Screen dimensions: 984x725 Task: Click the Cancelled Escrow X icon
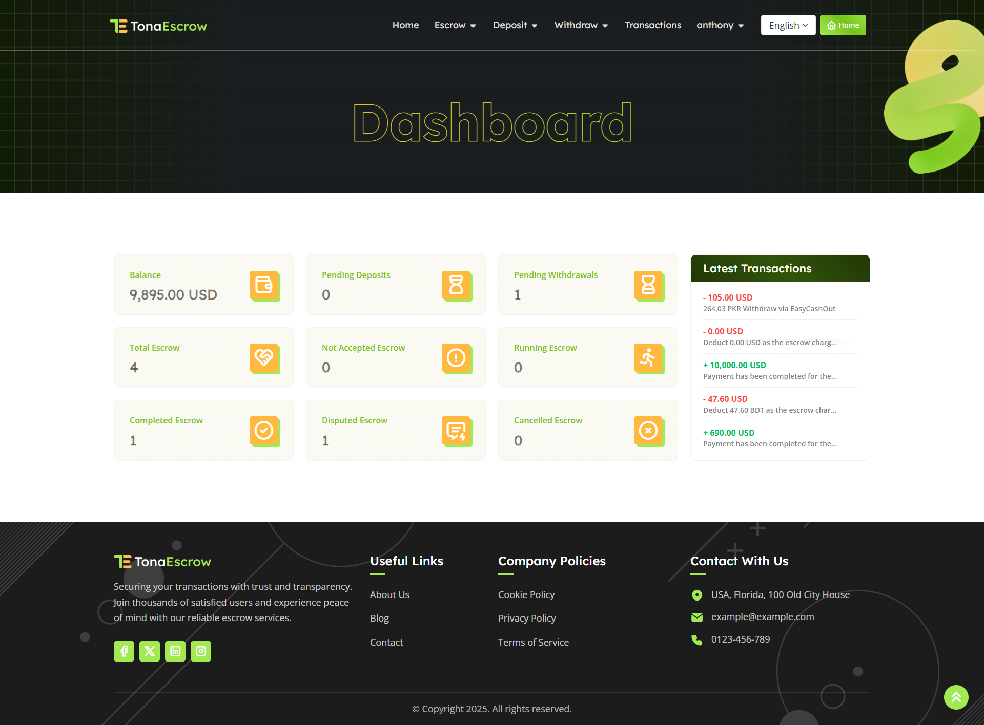tap(648, 430)
